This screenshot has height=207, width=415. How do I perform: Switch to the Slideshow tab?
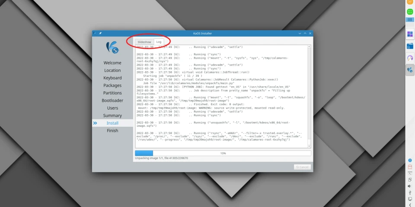[144, 42]
